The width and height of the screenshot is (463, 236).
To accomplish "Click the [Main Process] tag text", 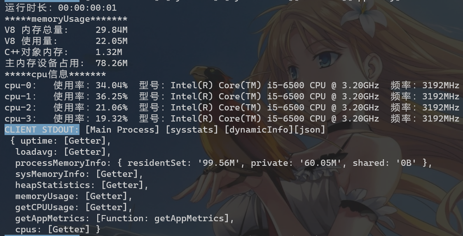I will [122, 130].
